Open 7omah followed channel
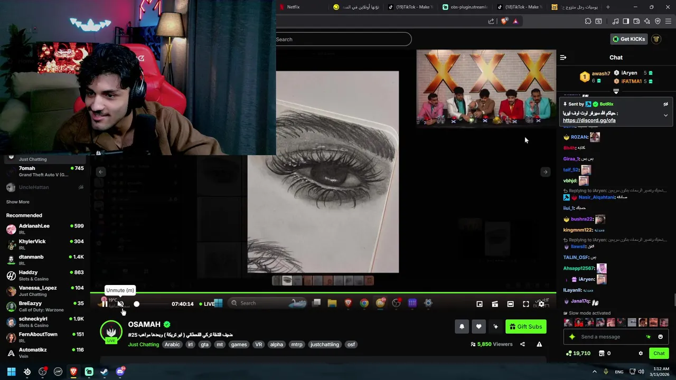Image resolution: width=676 pixels, height=380 pixels. tap(45, 172)
